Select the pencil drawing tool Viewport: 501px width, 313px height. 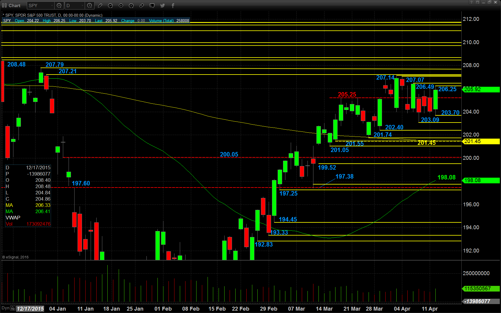coord(100,5)
